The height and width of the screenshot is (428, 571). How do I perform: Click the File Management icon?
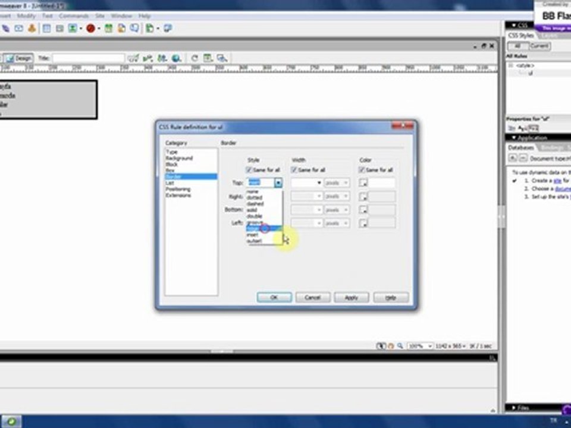[x=162, y=58]
